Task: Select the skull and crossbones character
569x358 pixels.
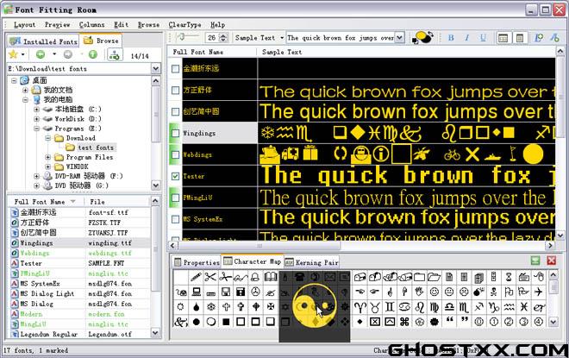Action: click(x=494, y=292)
